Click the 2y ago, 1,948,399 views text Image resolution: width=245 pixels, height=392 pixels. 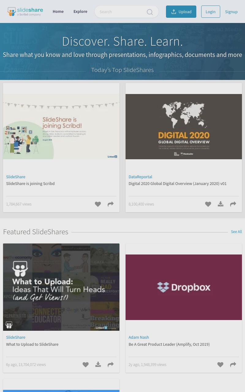point(147,365)
